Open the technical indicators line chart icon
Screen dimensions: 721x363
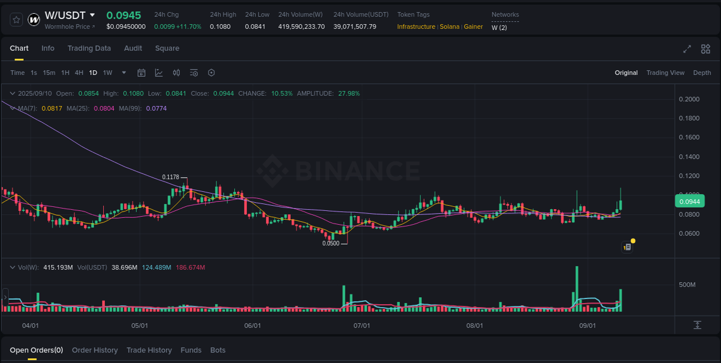point(159,73)
